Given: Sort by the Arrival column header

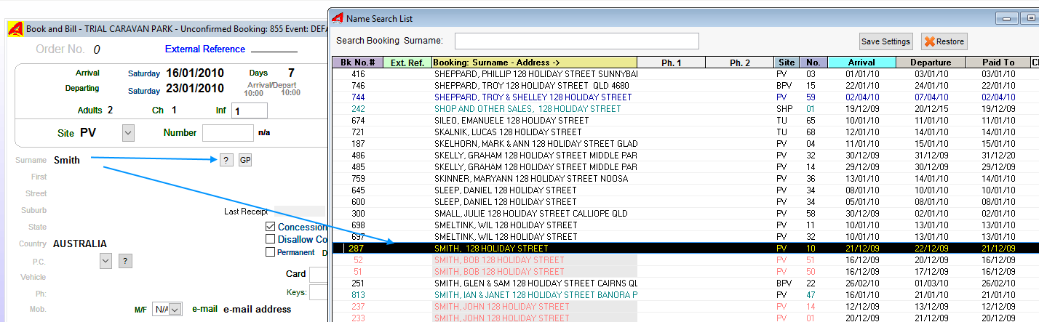Looking at the screenshot, I should coord(861,63).
